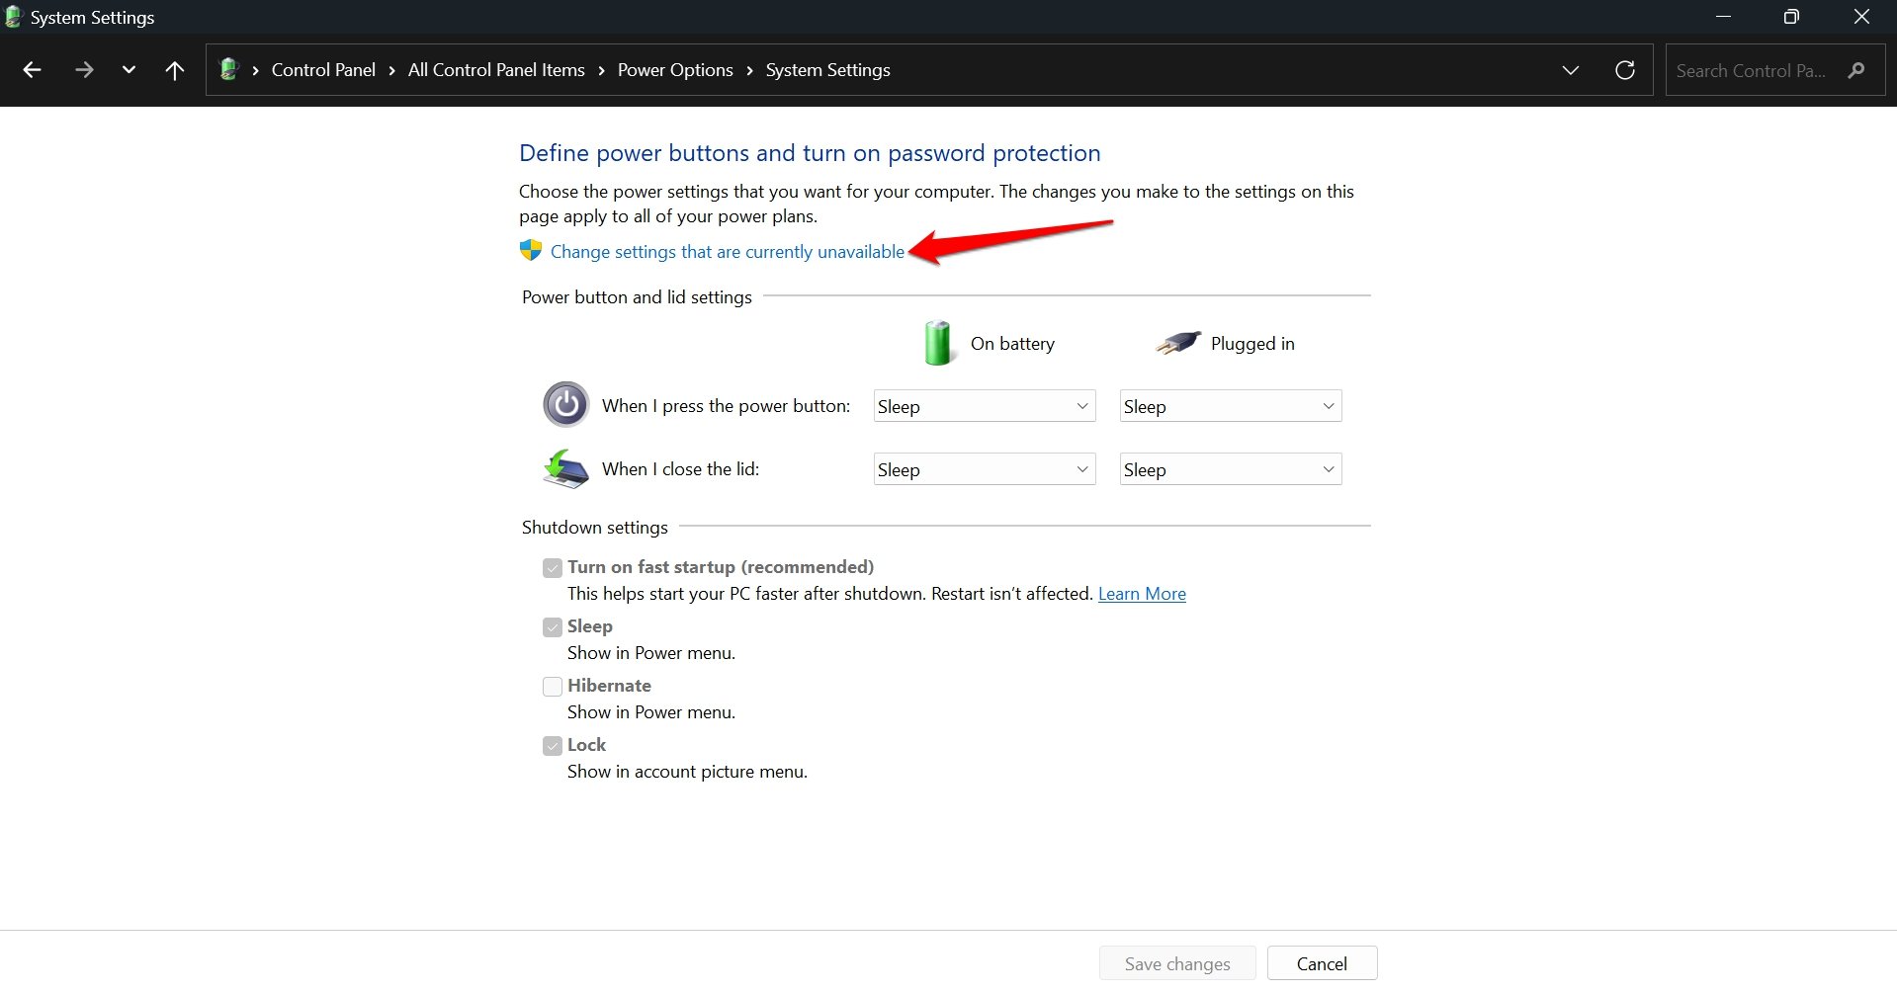The width and height of the screenshot is (1897, 993).
Task: Open recent locations chevron next to forward arrow
Action: pos(129,70)
